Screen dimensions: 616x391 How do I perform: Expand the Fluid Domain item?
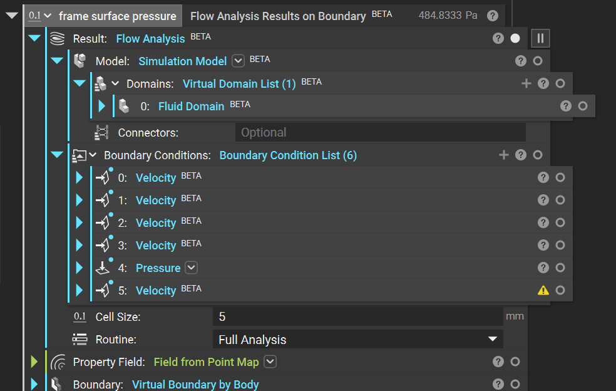pos(102,106)
